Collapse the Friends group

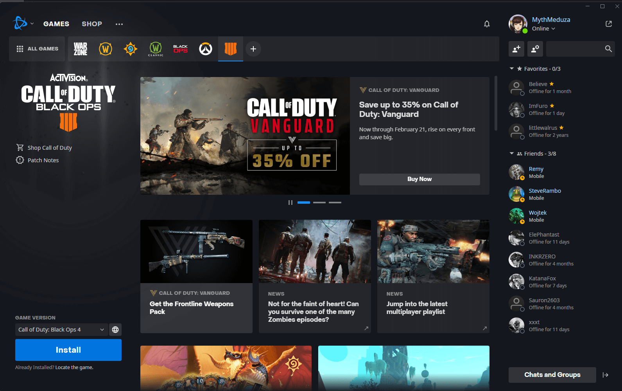pyautogui.click(x=512, y=153)
